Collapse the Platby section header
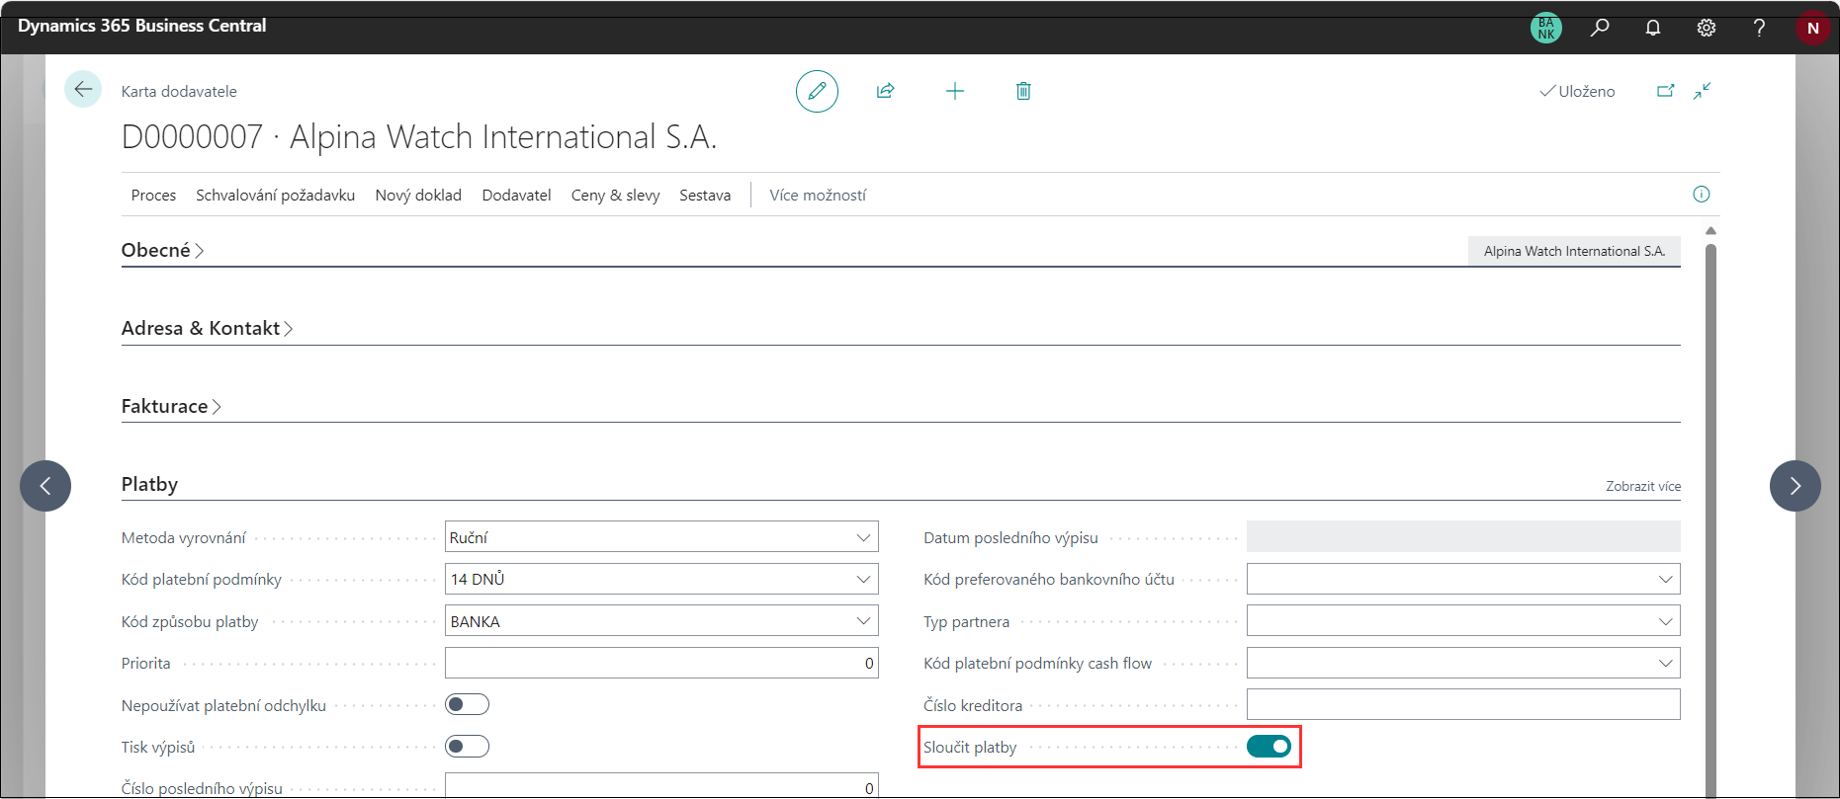Viewport: 1840px width, 799px height. pyautogui.click(x=149, y=484)
